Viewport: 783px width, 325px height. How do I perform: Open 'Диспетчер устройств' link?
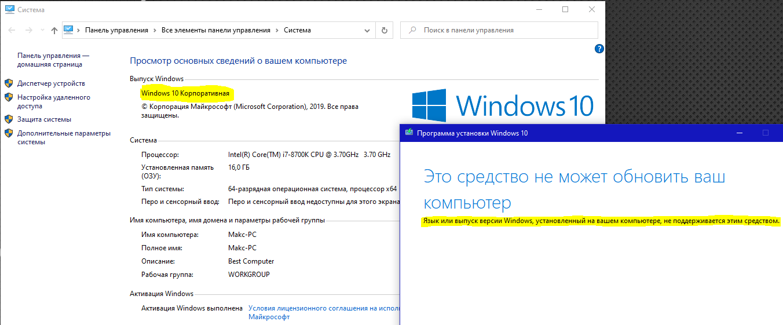point(51,83)
